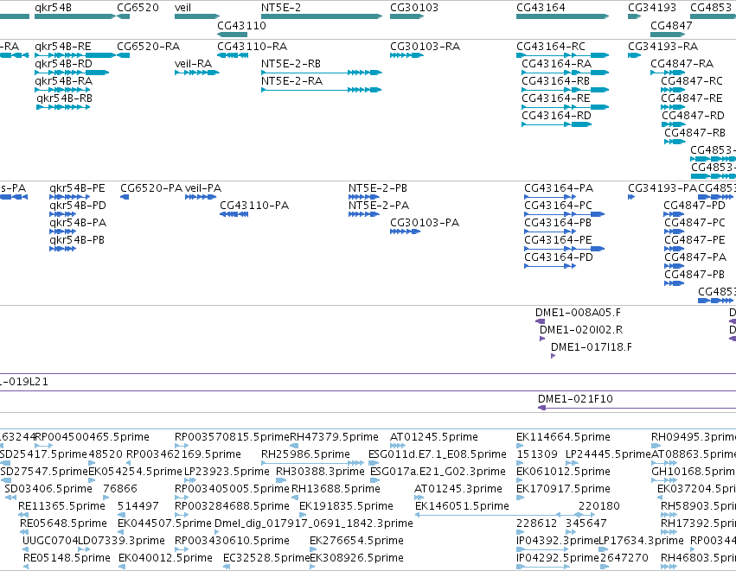
Task: Select the NT5E-2 gene label
Action: pos(281,8)
